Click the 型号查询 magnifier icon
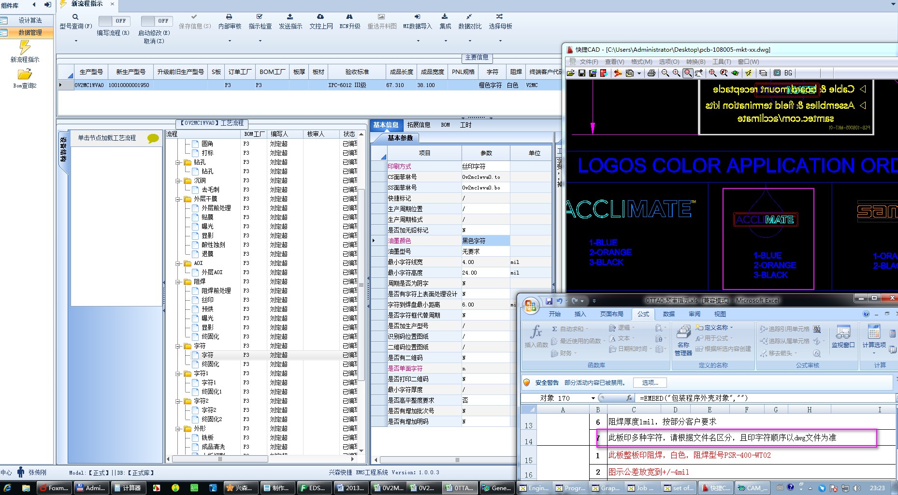 tap(75, 17)
